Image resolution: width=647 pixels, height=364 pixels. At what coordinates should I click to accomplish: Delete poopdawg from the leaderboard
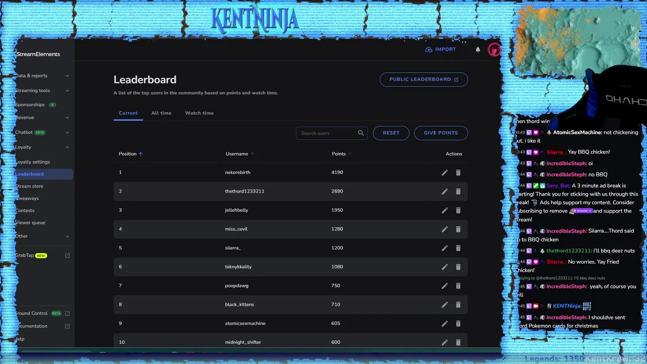pyautogui.click(x=458, y=286)
